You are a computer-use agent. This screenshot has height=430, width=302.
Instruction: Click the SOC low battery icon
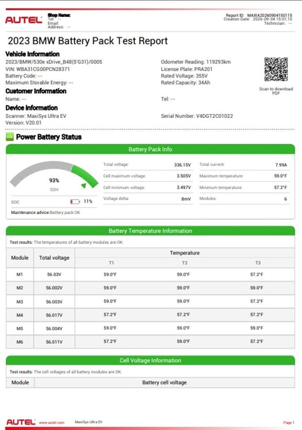75,202
